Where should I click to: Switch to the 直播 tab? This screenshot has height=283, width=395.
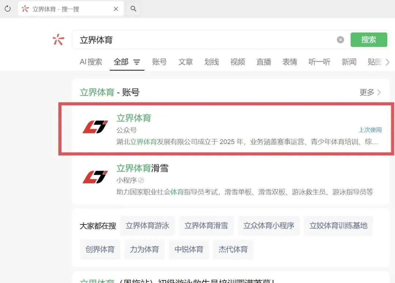[264, 62]
